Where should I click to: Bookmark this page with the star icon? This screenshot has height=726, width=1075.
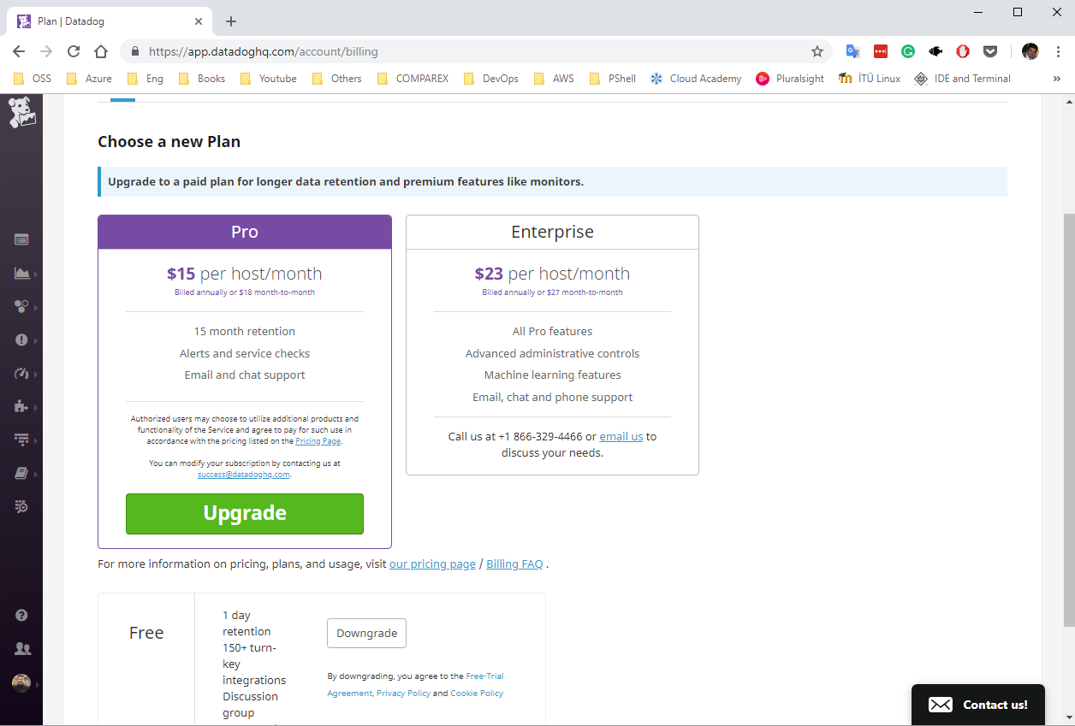tap(817, 51)
